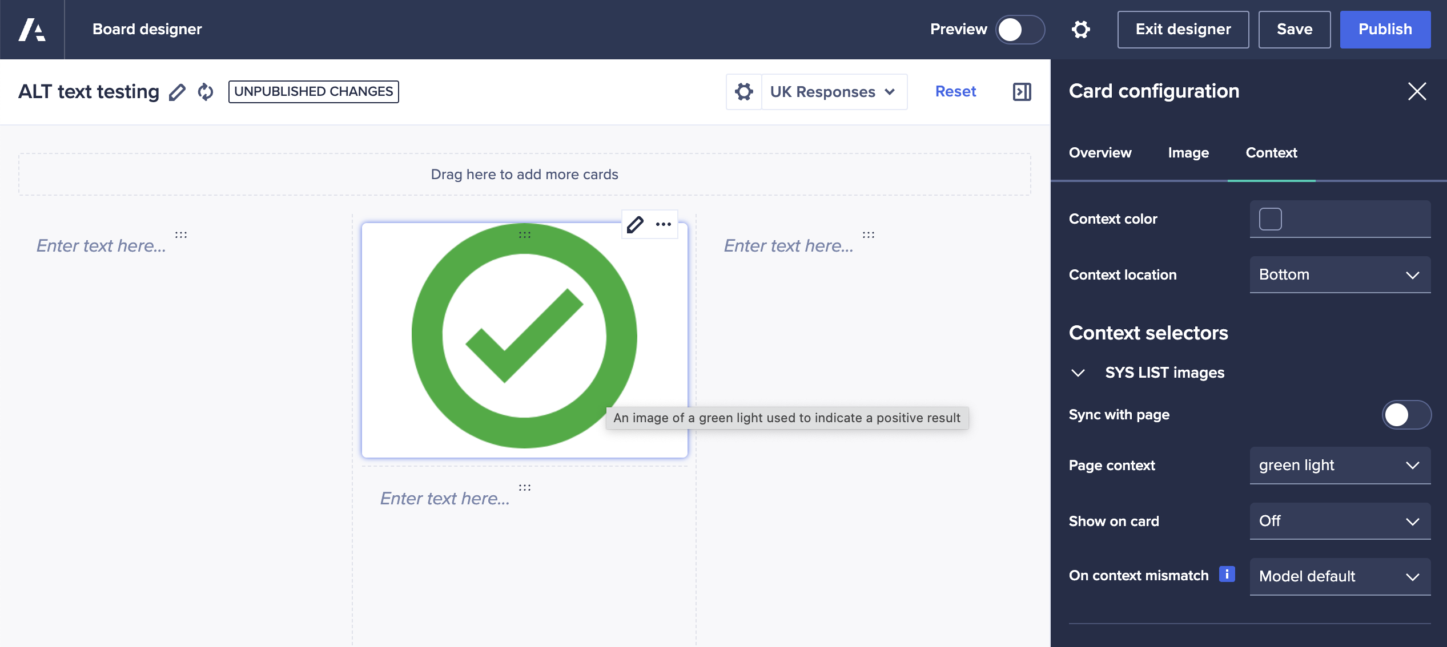Click the Context color swatch
Viewport: 1447px width, 647px height.
tap(1271, 219)
